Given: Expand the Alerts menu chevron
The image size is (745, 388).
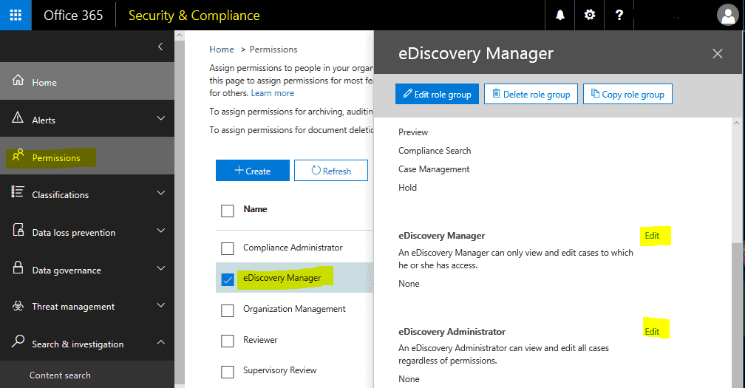Looking at the screenshot, I should (161, 118).
